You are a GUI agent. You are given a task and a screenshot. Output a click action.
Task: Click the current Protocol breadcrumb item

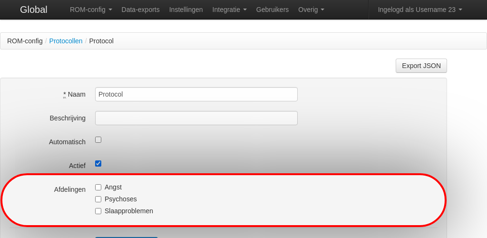(x=101, y=41)
